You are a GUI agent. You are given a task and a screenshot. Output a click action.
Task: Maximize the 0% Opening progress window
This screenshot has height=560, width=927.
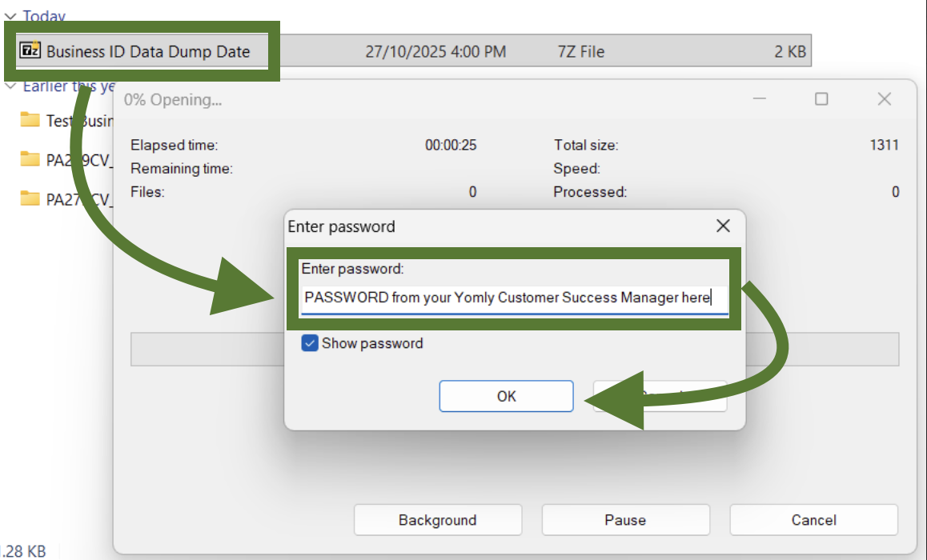click(821, 99)
